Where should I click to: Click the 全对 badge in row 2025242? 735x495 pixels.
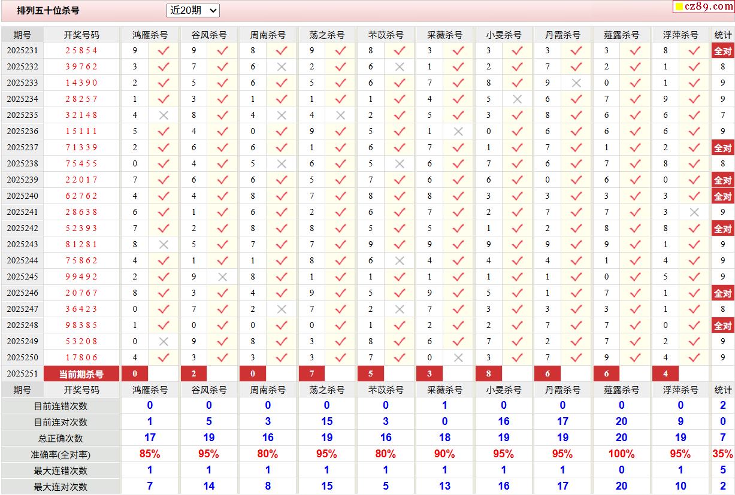click(x=723, y=229)
